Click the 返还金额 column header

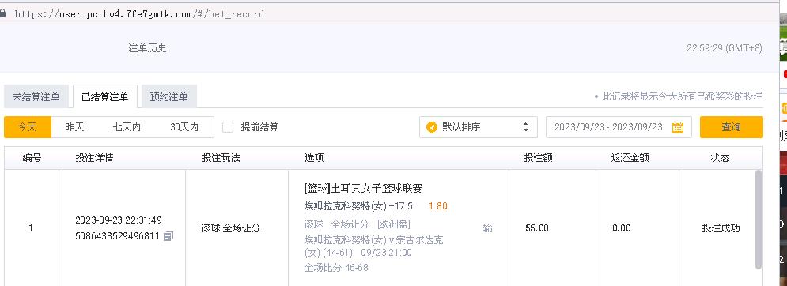[x=630, y=158]
